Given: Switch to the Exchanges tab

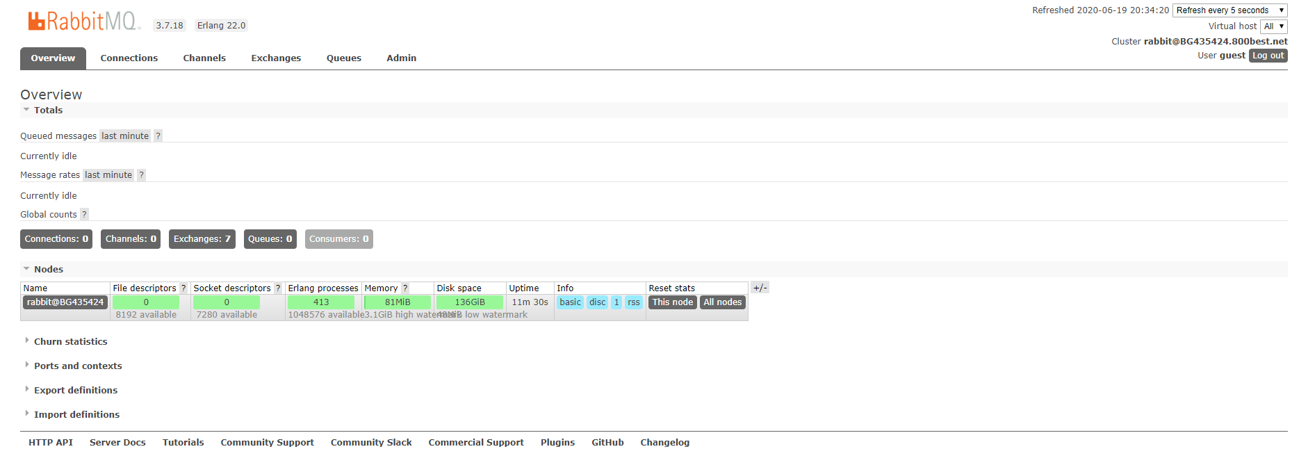Looking at the screenshot, I should (276, 58).
